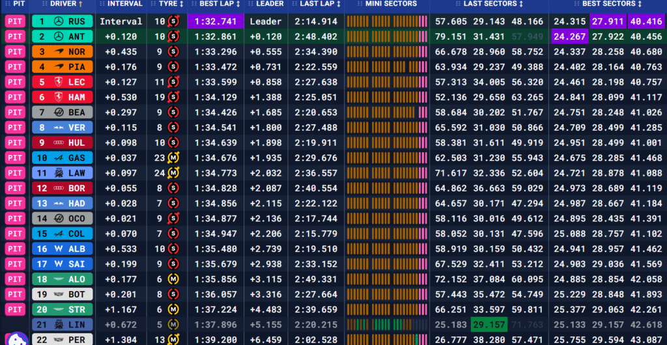Click the Williams logo beside ALB
The height and width of the screenshot is (345, 667).
pyautogui.click(x=59, y=249)
